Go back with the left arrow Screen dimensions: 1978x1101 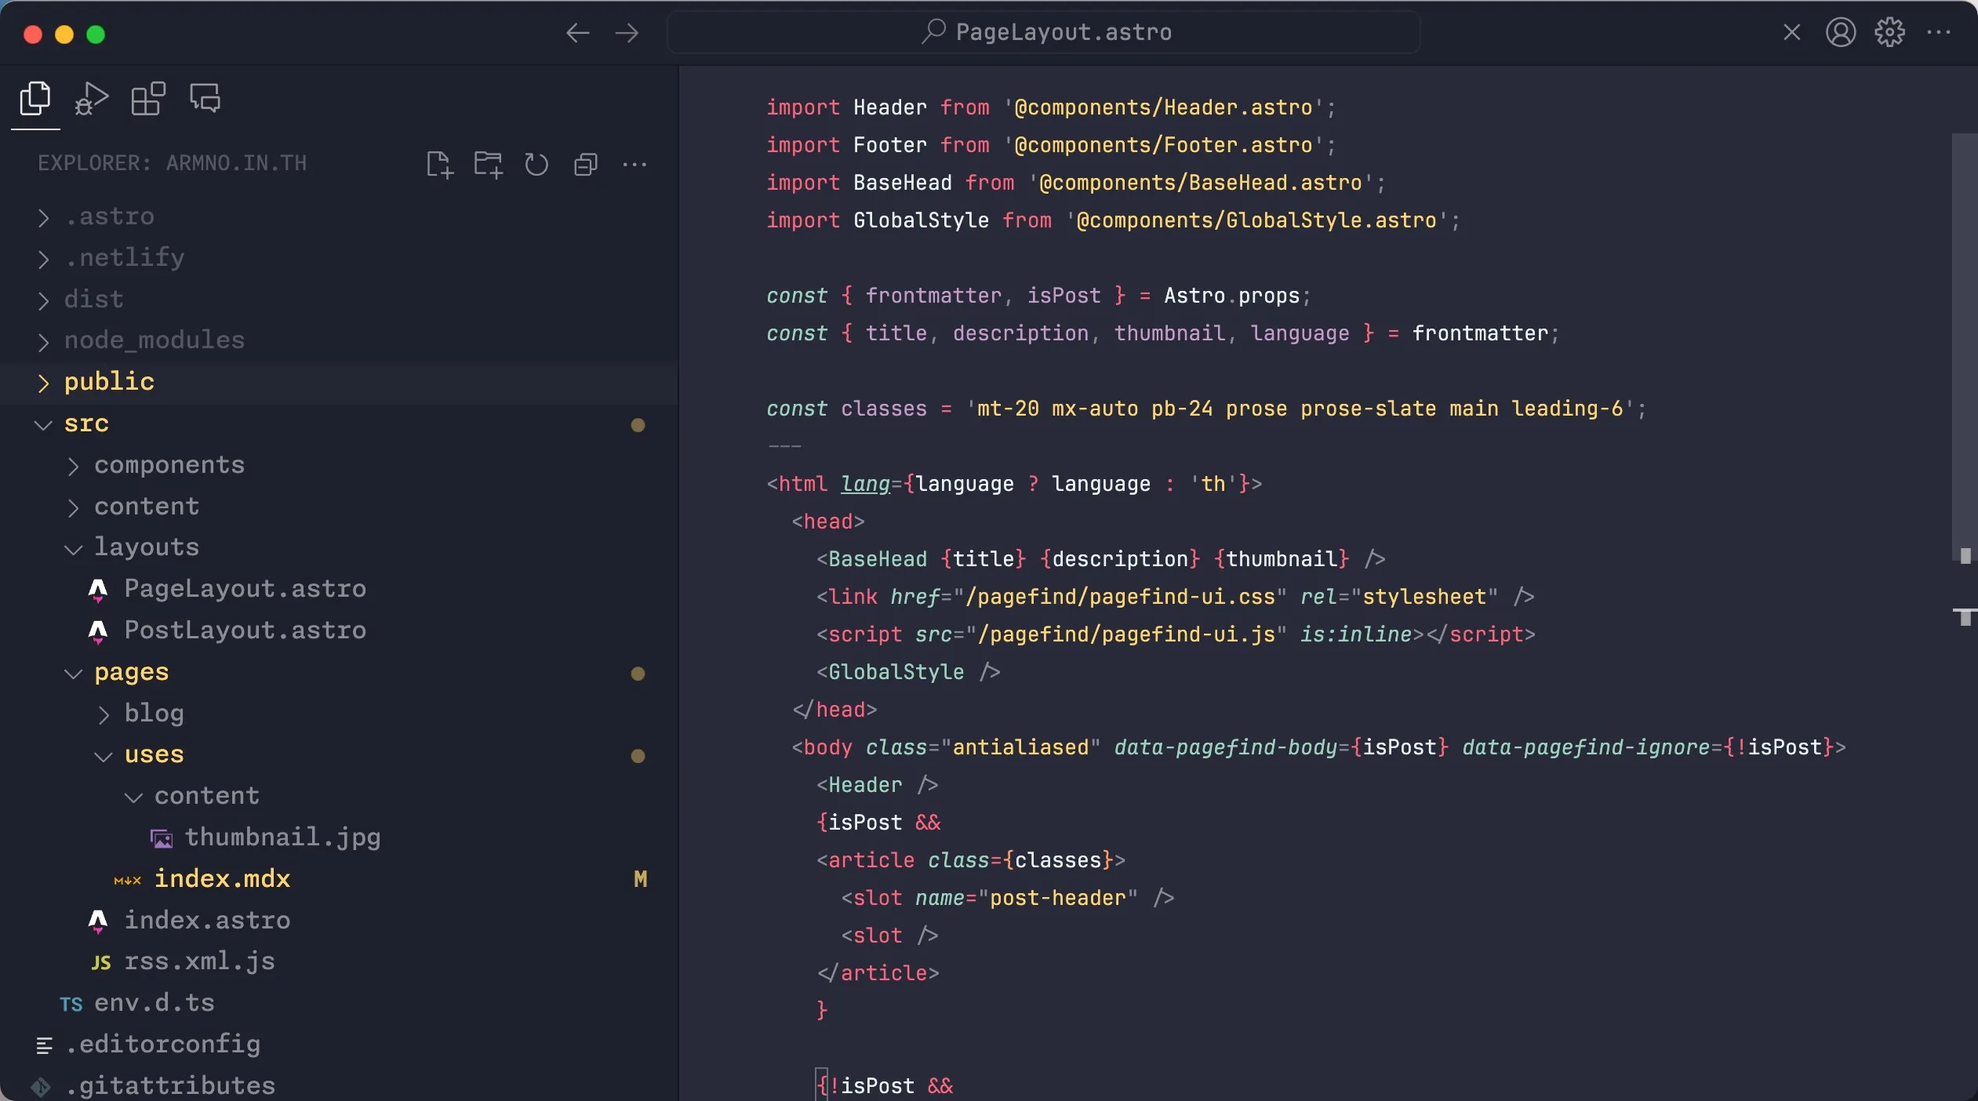[x=577, y=33]
